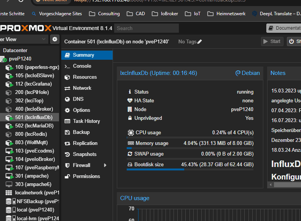Click container icon for 100 (paperless-ngx)
301x221 pixels.
coord(9,67)
